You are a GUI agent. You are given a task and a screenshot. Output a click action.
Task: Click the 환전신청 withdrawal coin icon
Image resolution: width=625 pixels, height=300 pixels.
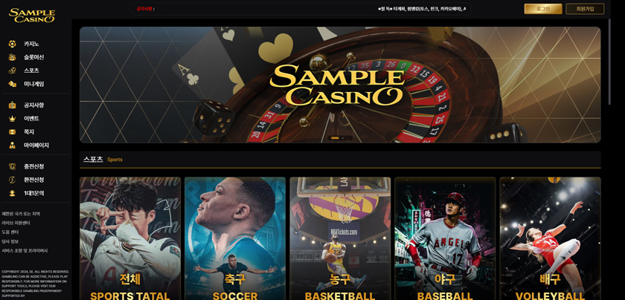tap(13, 180)
